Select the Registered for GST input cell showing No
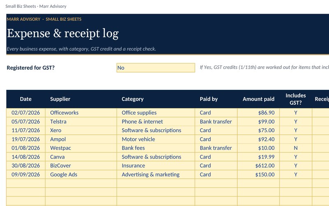The height and width of the screenshot is (206, 329). tap(156, 68)
